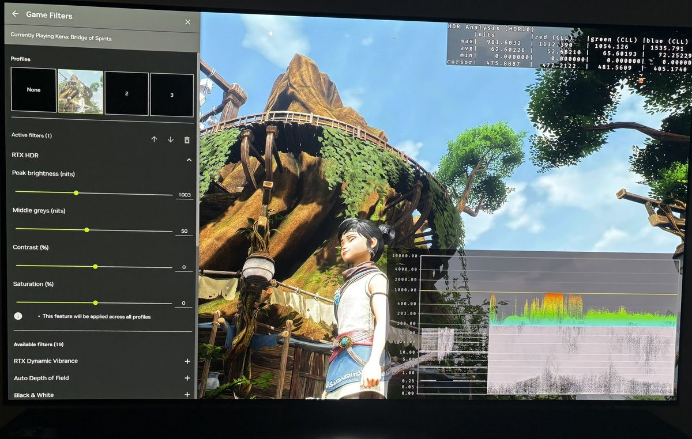Move active filter down with down arrow
Image resolution: width=692 pixels, height=439 pixels.
[171, 139]
